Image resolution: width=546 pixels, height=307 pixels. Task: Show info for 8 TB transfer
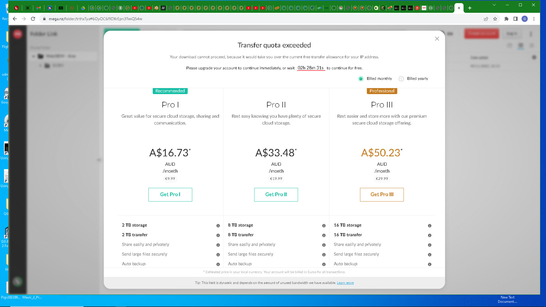pyautogui.click(x=324, y=235)
